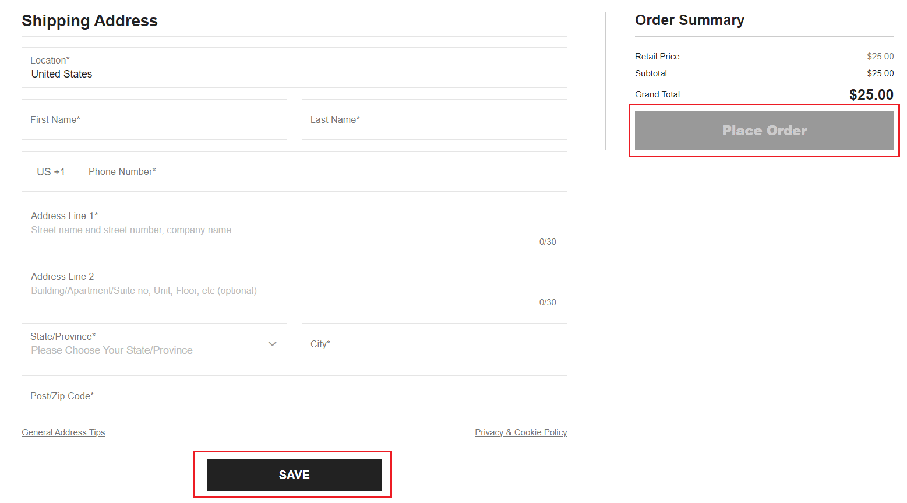907x503 pixels.
Task: View the Privacy & Cookie Policy
Action: pyautogui.click(x=521, y=432)
